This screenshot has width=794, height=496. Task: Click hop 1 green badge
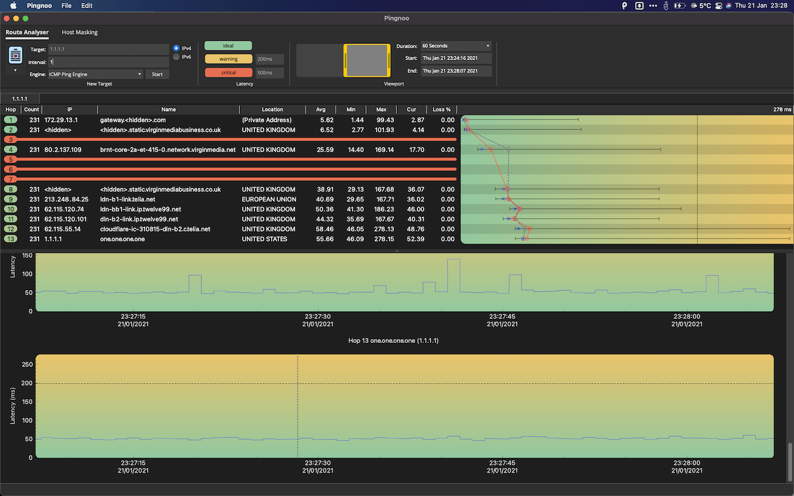point(11,120)
